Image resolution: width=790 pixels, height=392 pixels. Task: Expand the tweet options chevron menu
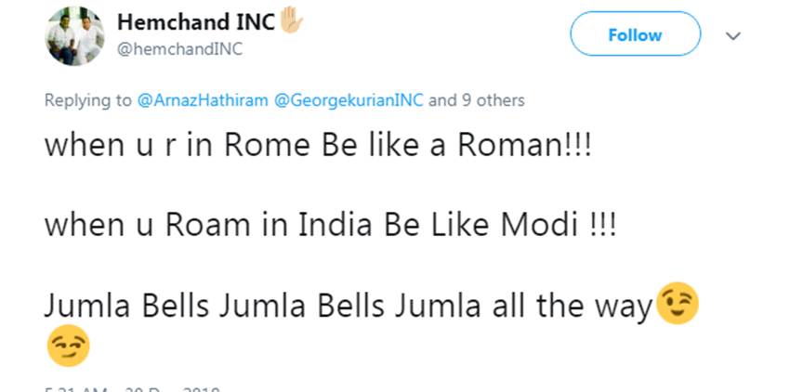(733, 36)
